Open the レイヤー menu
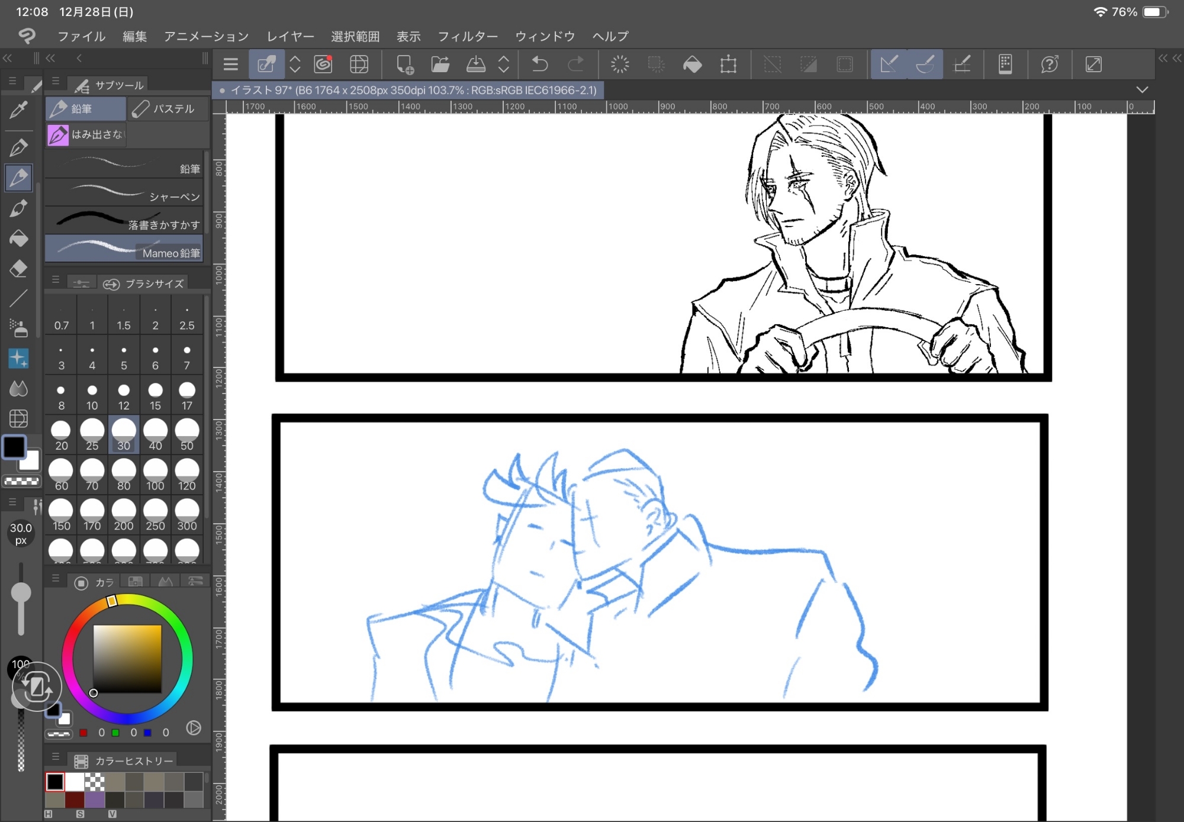 pyautogui.click(x=290, y=36)
